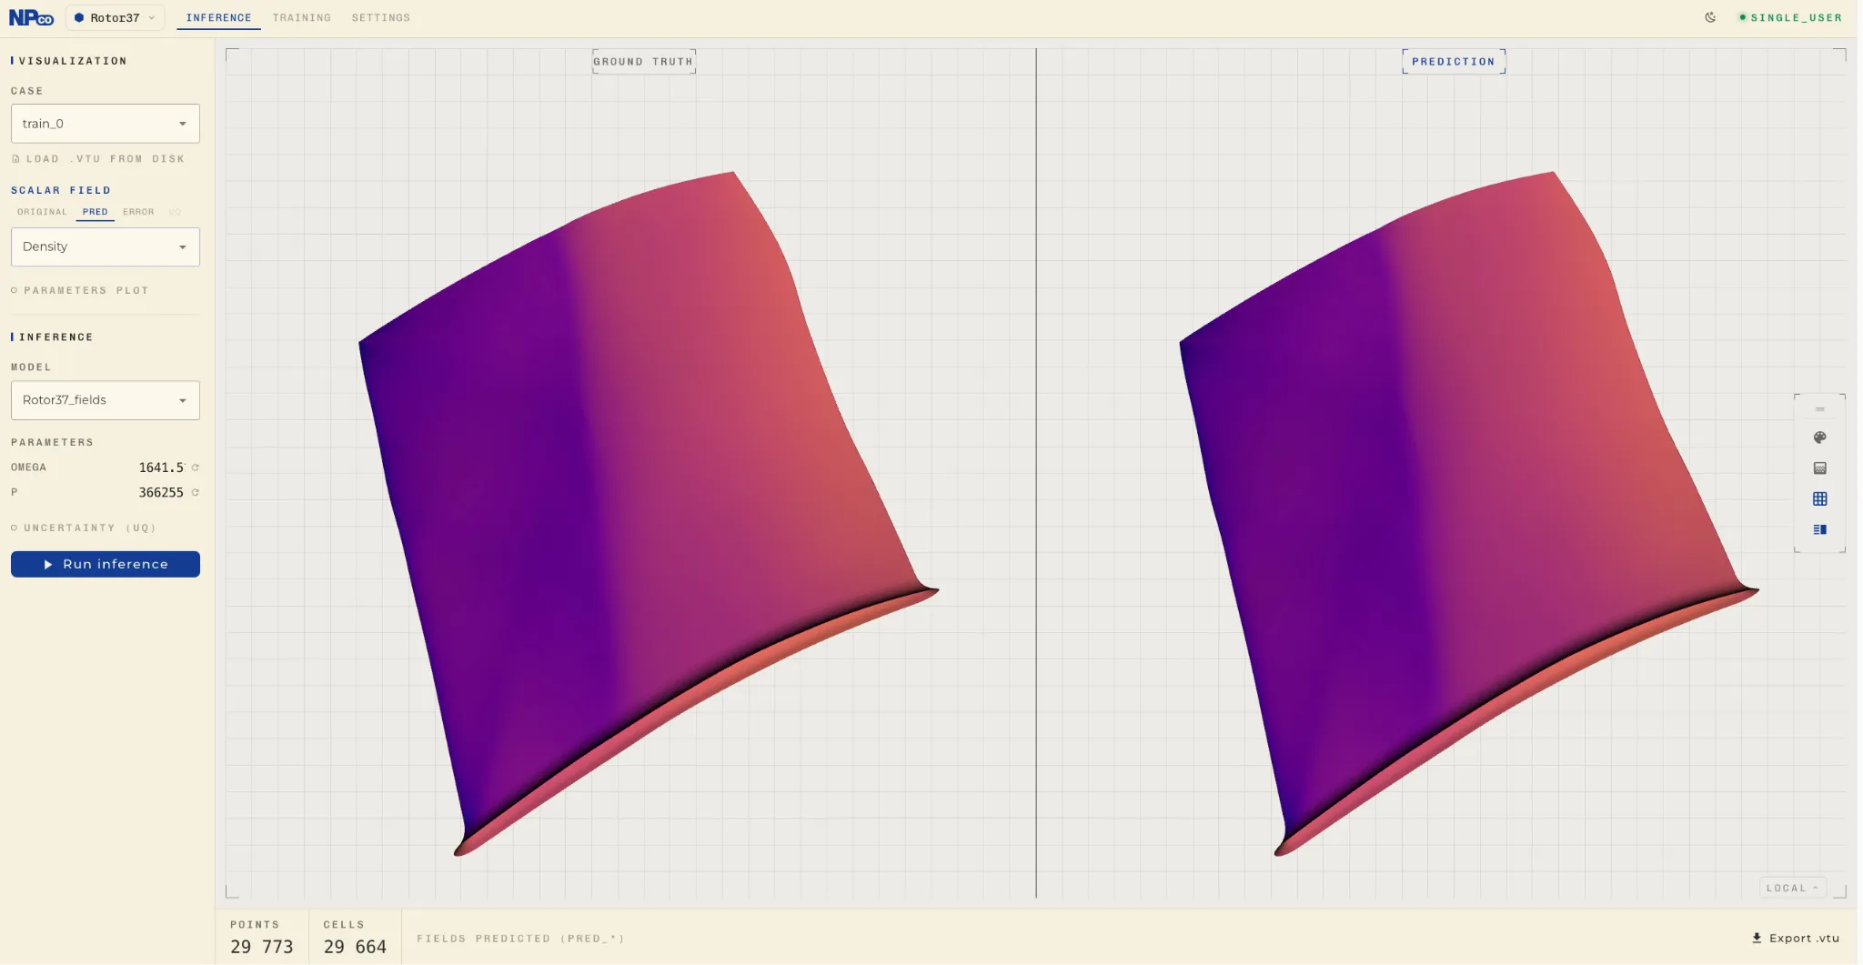Select the Original scalar field tab
The image size is (1863, 965).
(42, 212)
